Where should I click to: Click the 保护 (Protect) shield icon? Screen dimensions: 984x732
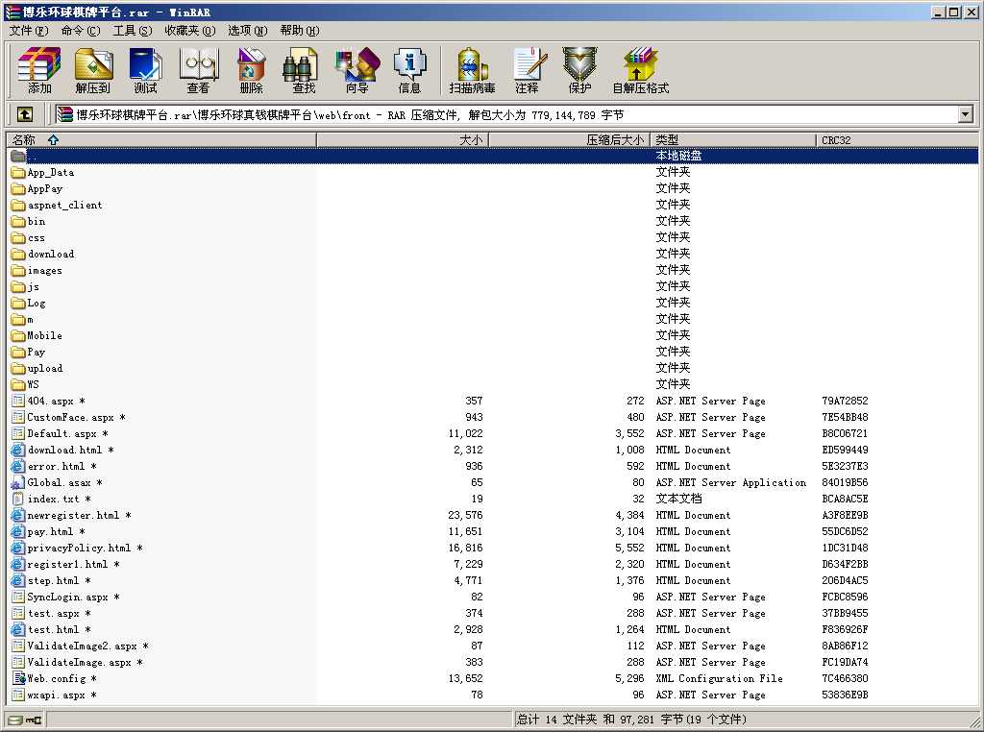579,70
